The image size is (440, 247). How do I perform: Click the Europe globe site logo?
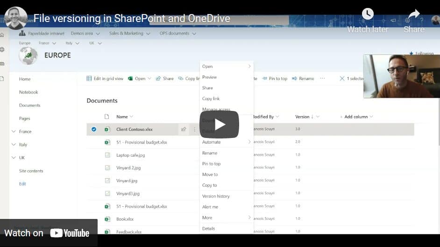(28, 56)
